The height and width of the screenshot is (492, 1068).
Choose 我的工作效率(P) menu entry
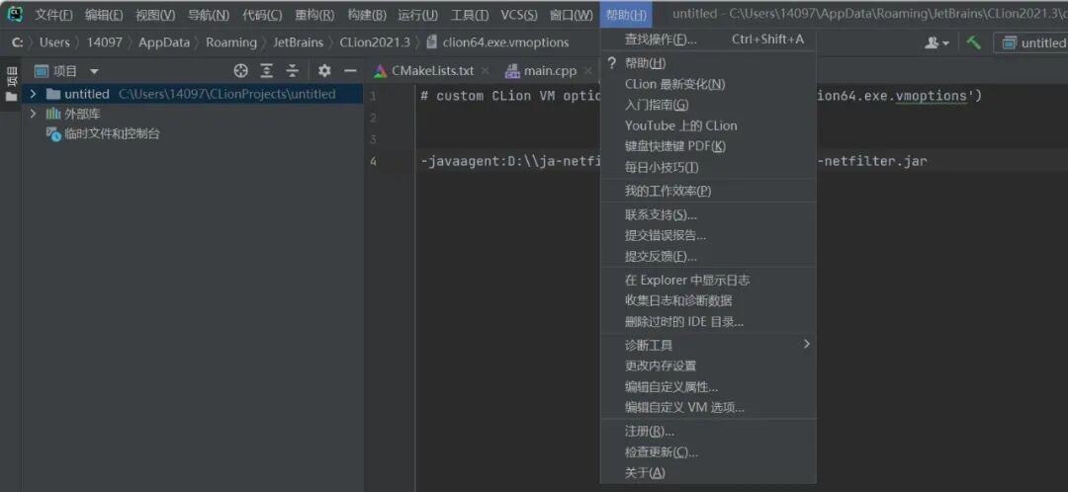708,192
